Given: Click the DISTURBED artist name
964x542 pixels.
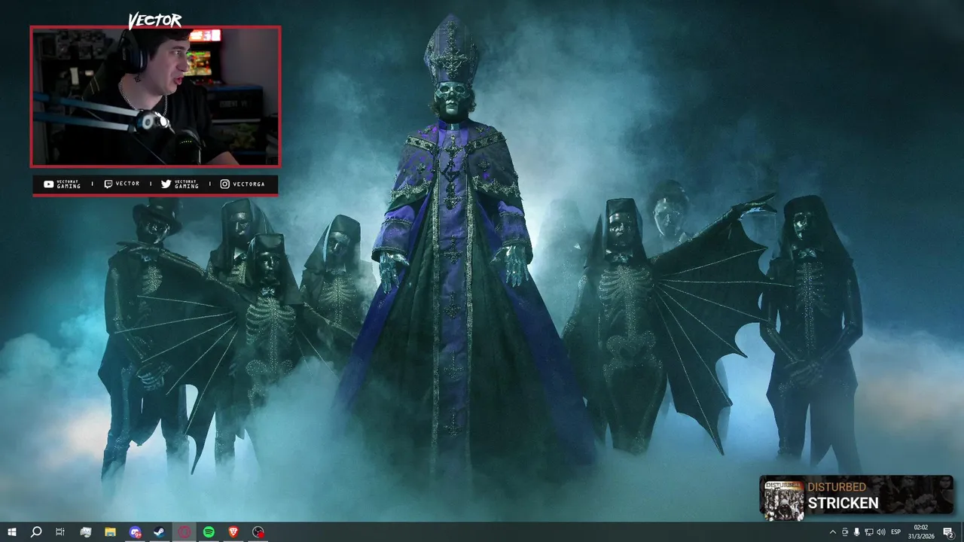Looking at the screenshot, I should point(837,487).
